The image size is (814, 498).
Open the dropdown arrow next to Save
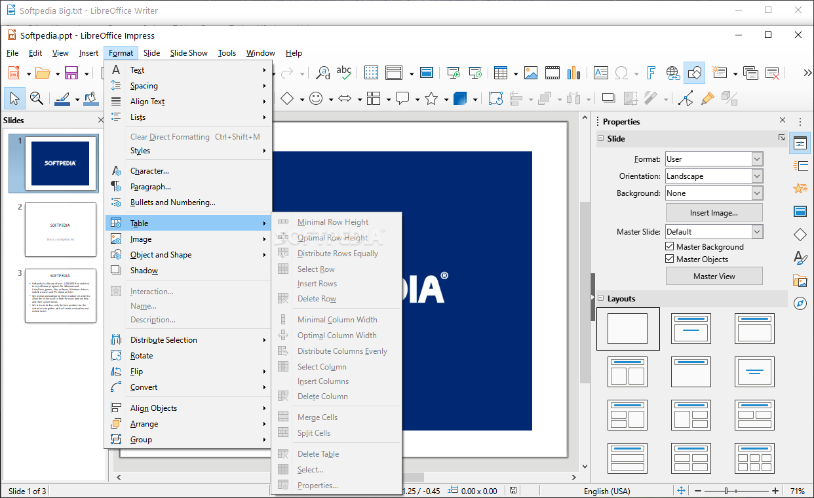(86, 73)
